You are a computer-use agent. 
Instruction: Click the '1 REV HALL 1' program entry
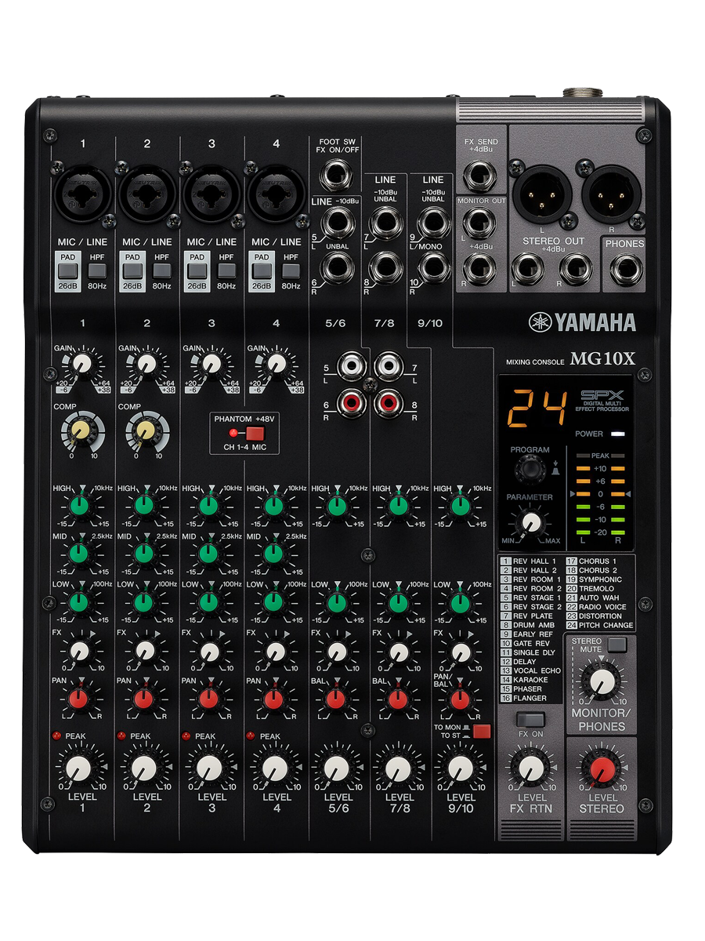coord(530,561)
